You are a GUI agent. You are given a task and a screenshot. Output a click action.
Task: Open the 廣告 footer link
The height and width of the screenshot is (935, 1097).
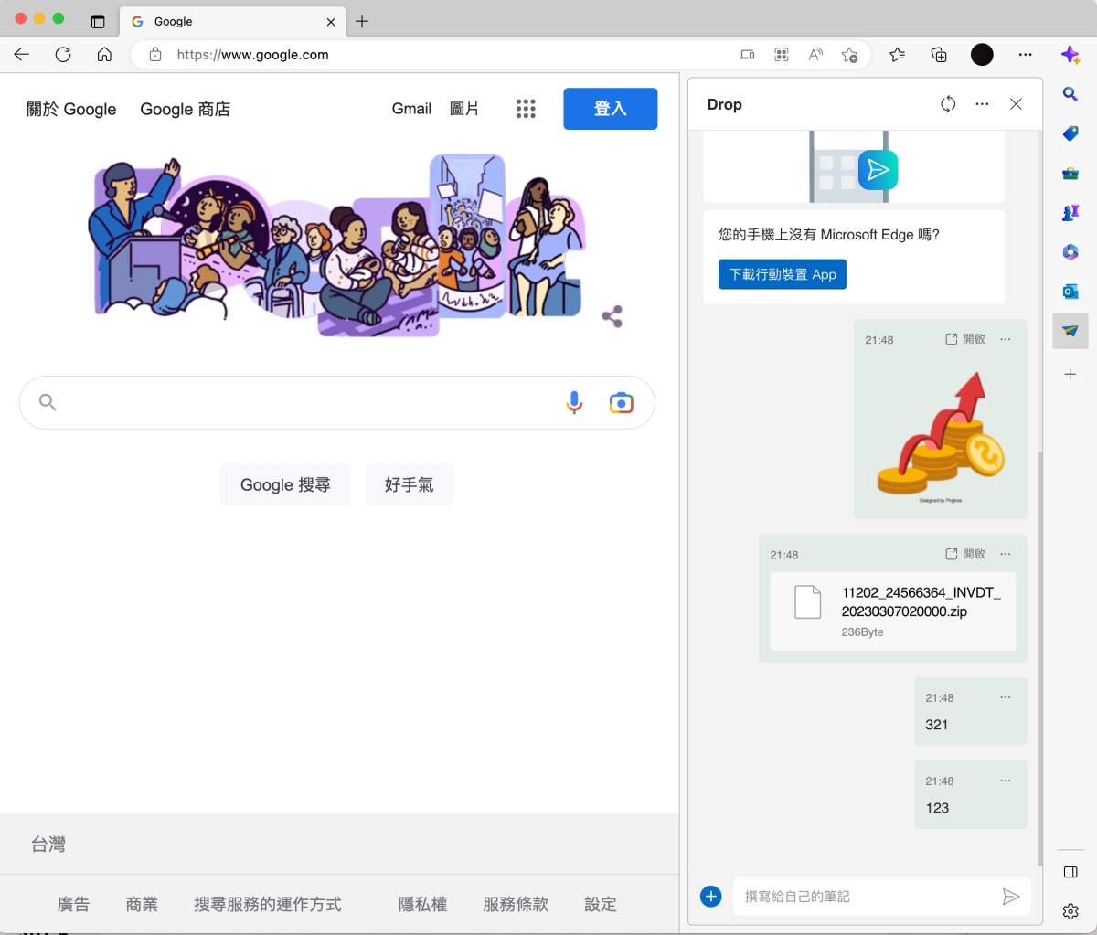point(73,904)
